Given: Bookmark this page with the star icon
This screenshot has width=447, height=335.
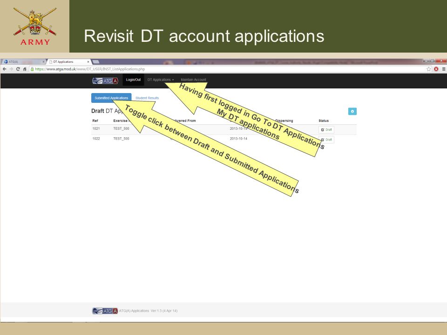Looking at the screenshot, I should pos(428,69).
